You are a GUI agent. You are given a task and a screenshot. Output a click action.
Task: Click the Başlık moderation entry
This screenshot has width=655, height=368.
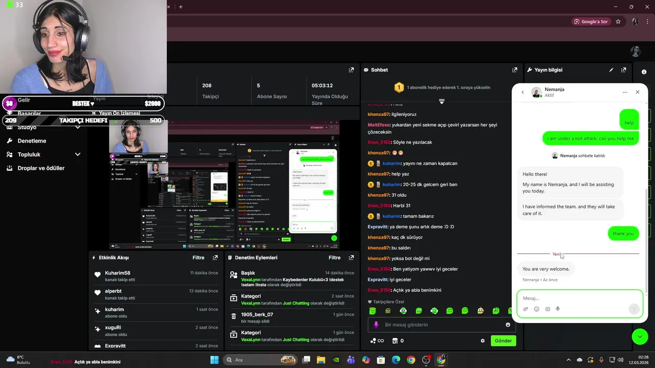pos(292,279)
